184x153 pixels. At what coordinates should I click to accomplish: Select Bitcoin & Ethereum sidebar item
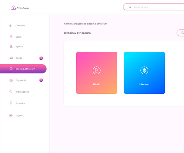(23, 69)
